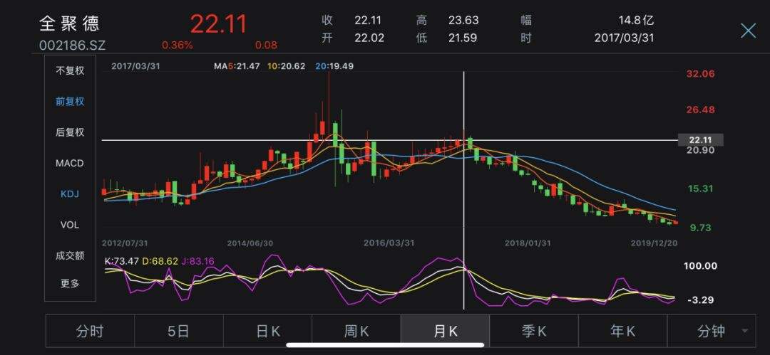
Task: Switch indicator to MACD
Action: (x=70, y=163)
